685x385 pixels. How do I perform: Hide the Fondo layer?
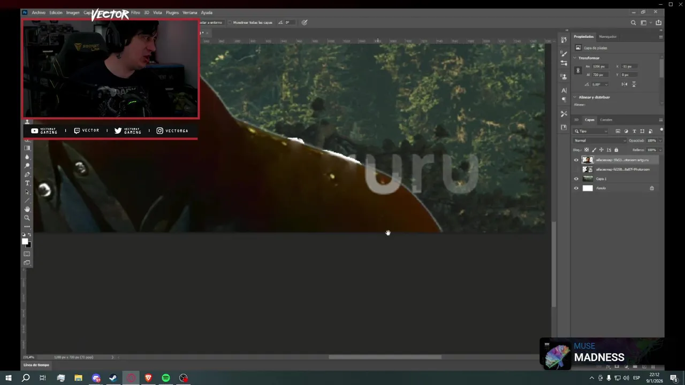(x=576, y=188)
